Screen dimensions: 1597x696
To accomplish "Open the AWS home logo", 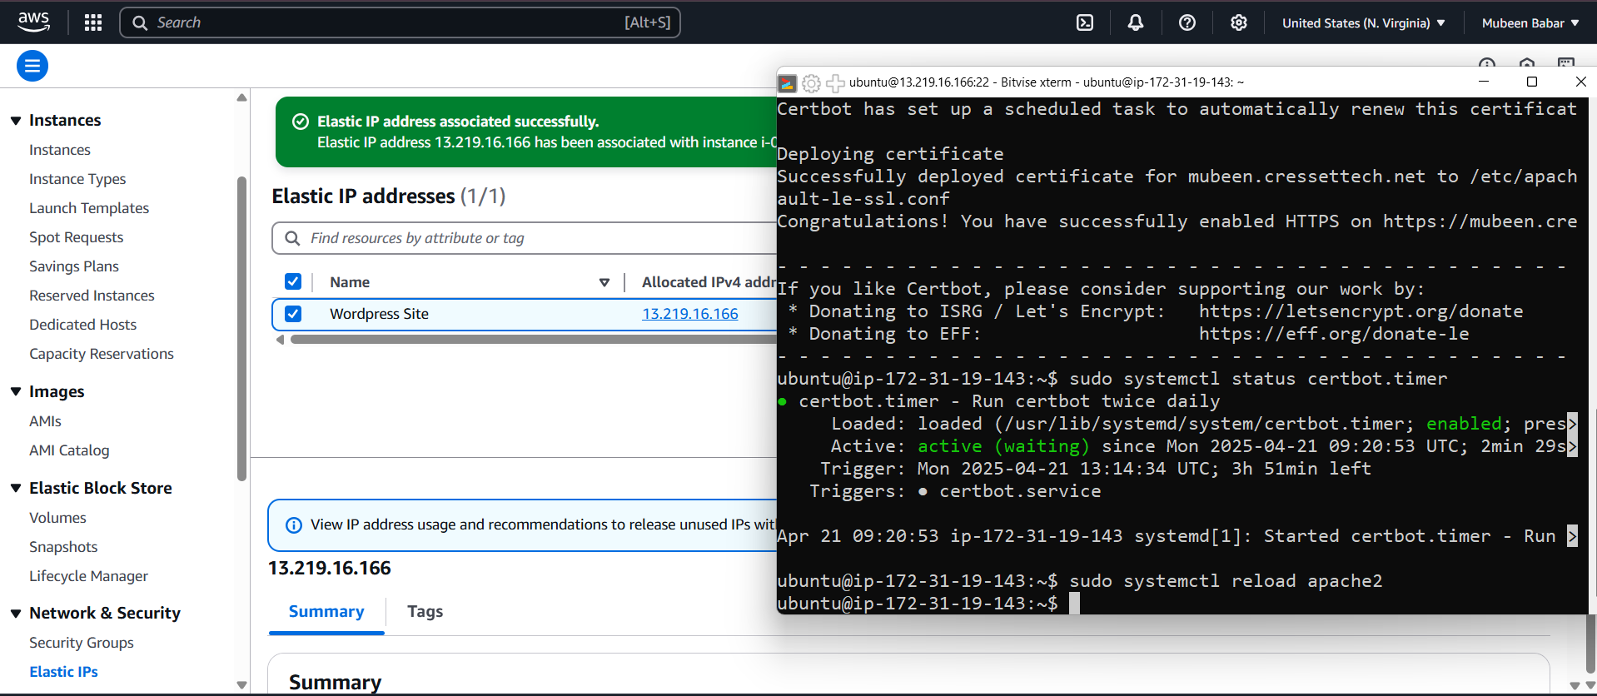I will click(33, 22).
